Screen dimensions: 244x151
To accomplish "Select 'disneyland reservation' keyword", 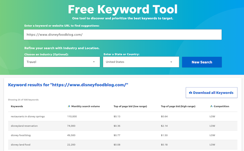I will [24, 126].
